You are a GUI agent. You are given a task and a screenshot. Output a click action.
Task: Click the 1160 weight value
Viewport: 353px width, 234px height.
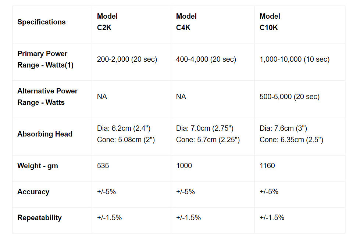click(267, 166)
